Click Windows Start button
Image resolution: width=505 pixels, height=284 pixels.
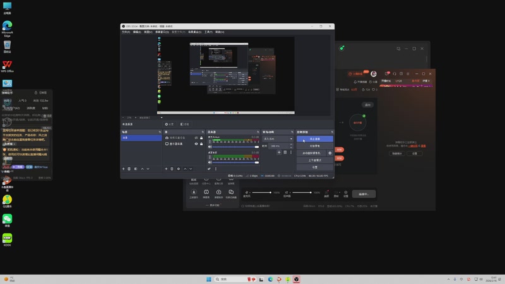tap(209, 279)
